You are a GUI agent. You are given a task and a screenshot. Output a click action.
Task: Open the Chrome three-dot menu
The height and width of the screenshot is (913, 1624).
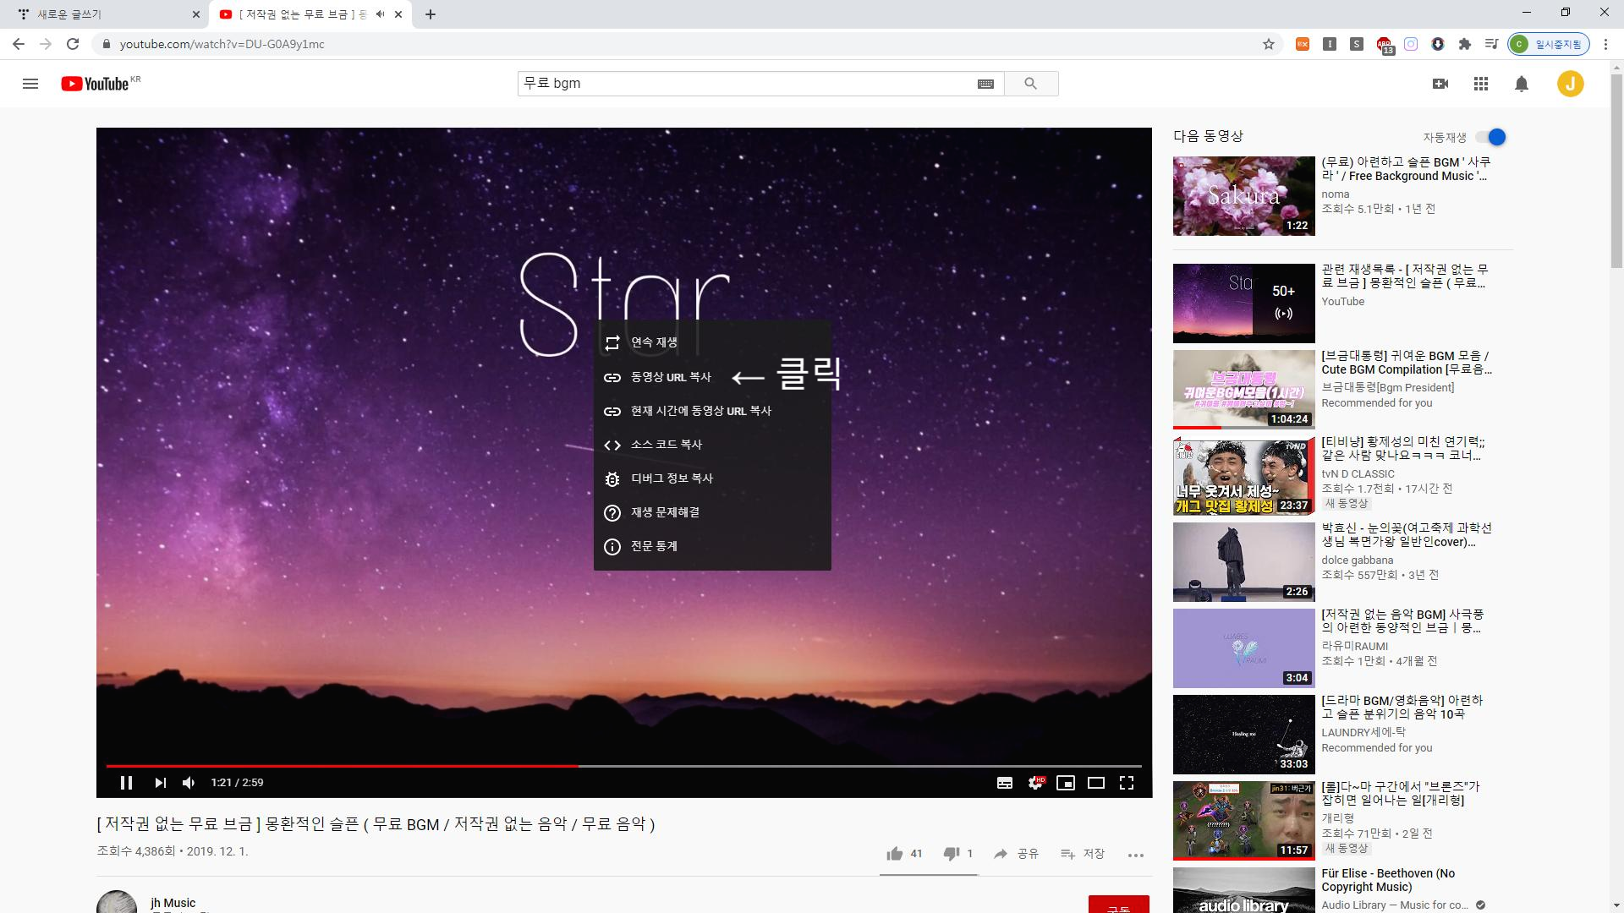[x=1606, y=44]
